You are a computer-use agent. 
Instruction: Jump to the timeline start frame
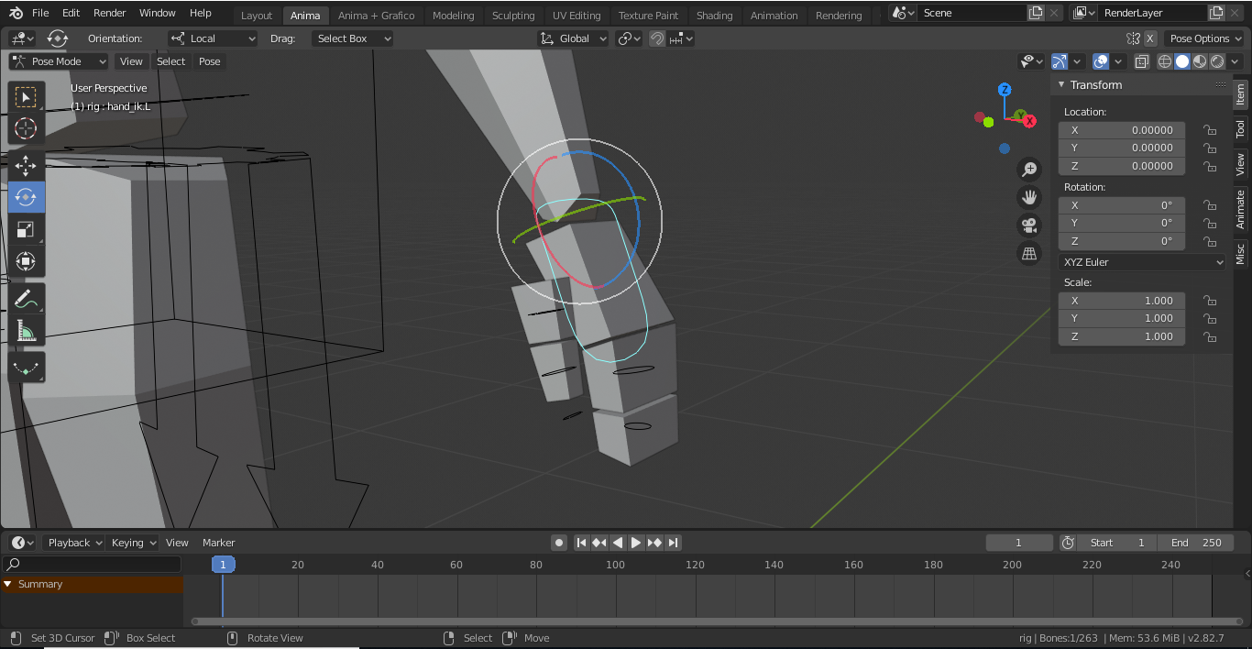[581, 543]
